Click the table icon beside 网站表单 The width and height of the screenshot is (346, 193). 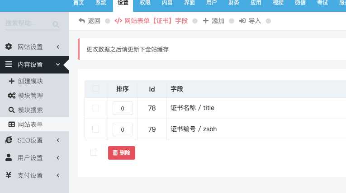click(x=11, y=124)
